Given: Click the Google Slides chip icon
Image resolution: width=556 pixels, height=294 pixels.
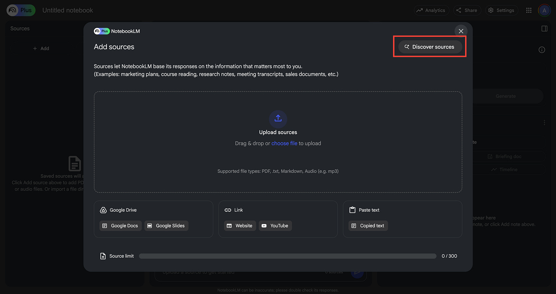Looking at the screenshot, I should [150, 226].
